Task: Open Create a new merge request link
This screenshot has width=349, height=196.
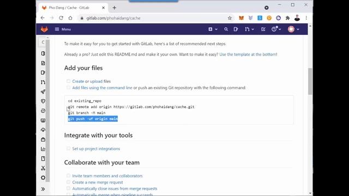Action: pyautogui.click(x=98, y=182)
